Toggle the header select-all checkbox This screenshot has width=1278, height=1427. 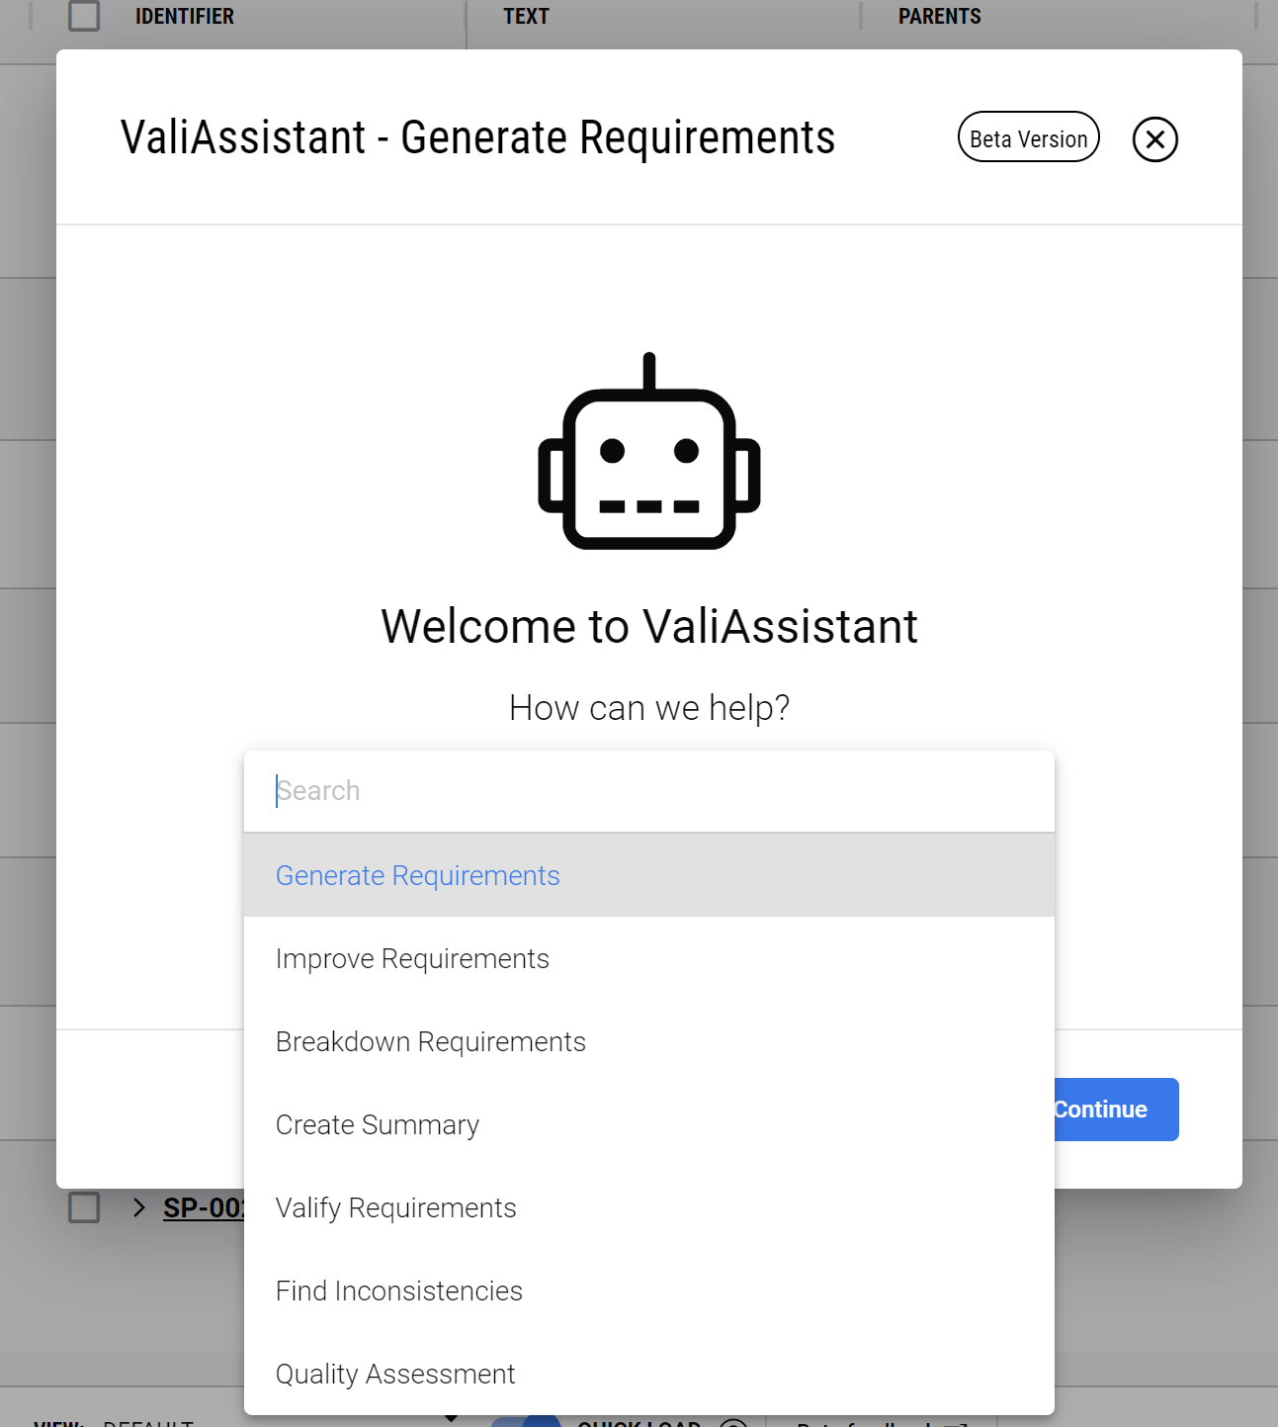point(84,16)
